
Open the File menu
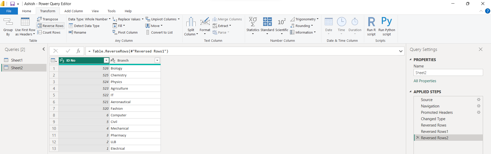9,11
